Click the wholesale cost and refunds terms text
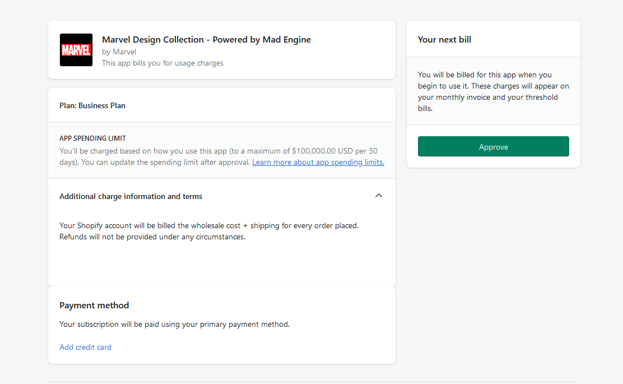623x384 pixels. pyautogui.click(x=209, y=231)
